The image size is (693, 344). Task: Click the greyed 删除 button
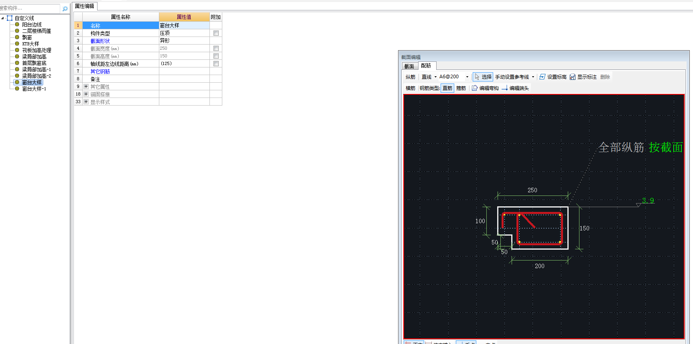[x=605, y=77]
